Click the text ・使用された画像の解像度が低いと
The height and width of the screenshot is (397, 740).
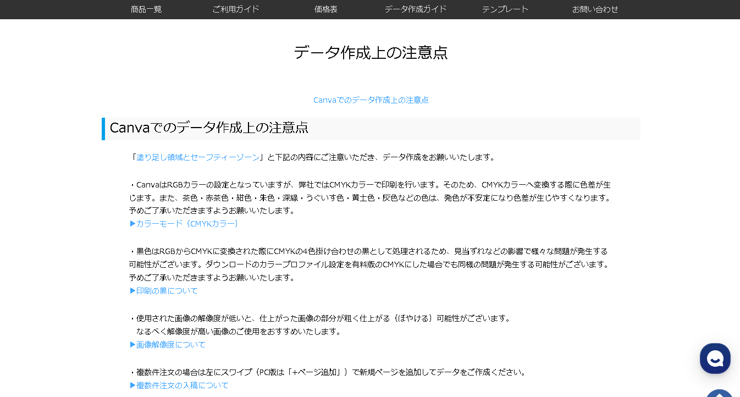(320, 318)
